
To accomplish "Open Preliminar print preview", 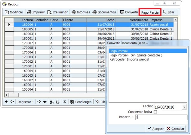I will (x=58, y=12).
